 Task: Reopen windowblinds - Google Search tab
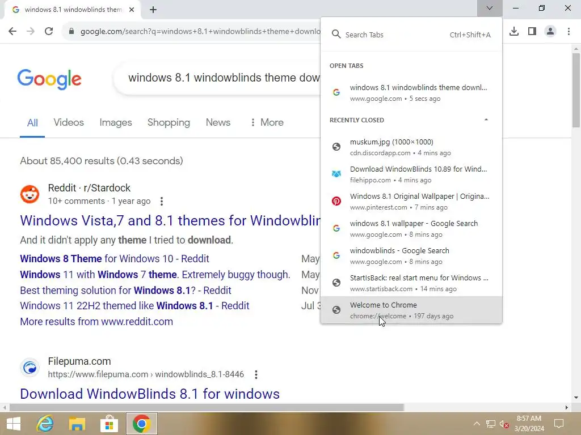pyautogui.click(x=411, y=256)
